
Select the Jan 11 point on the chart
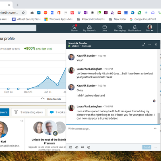[48, 78]
